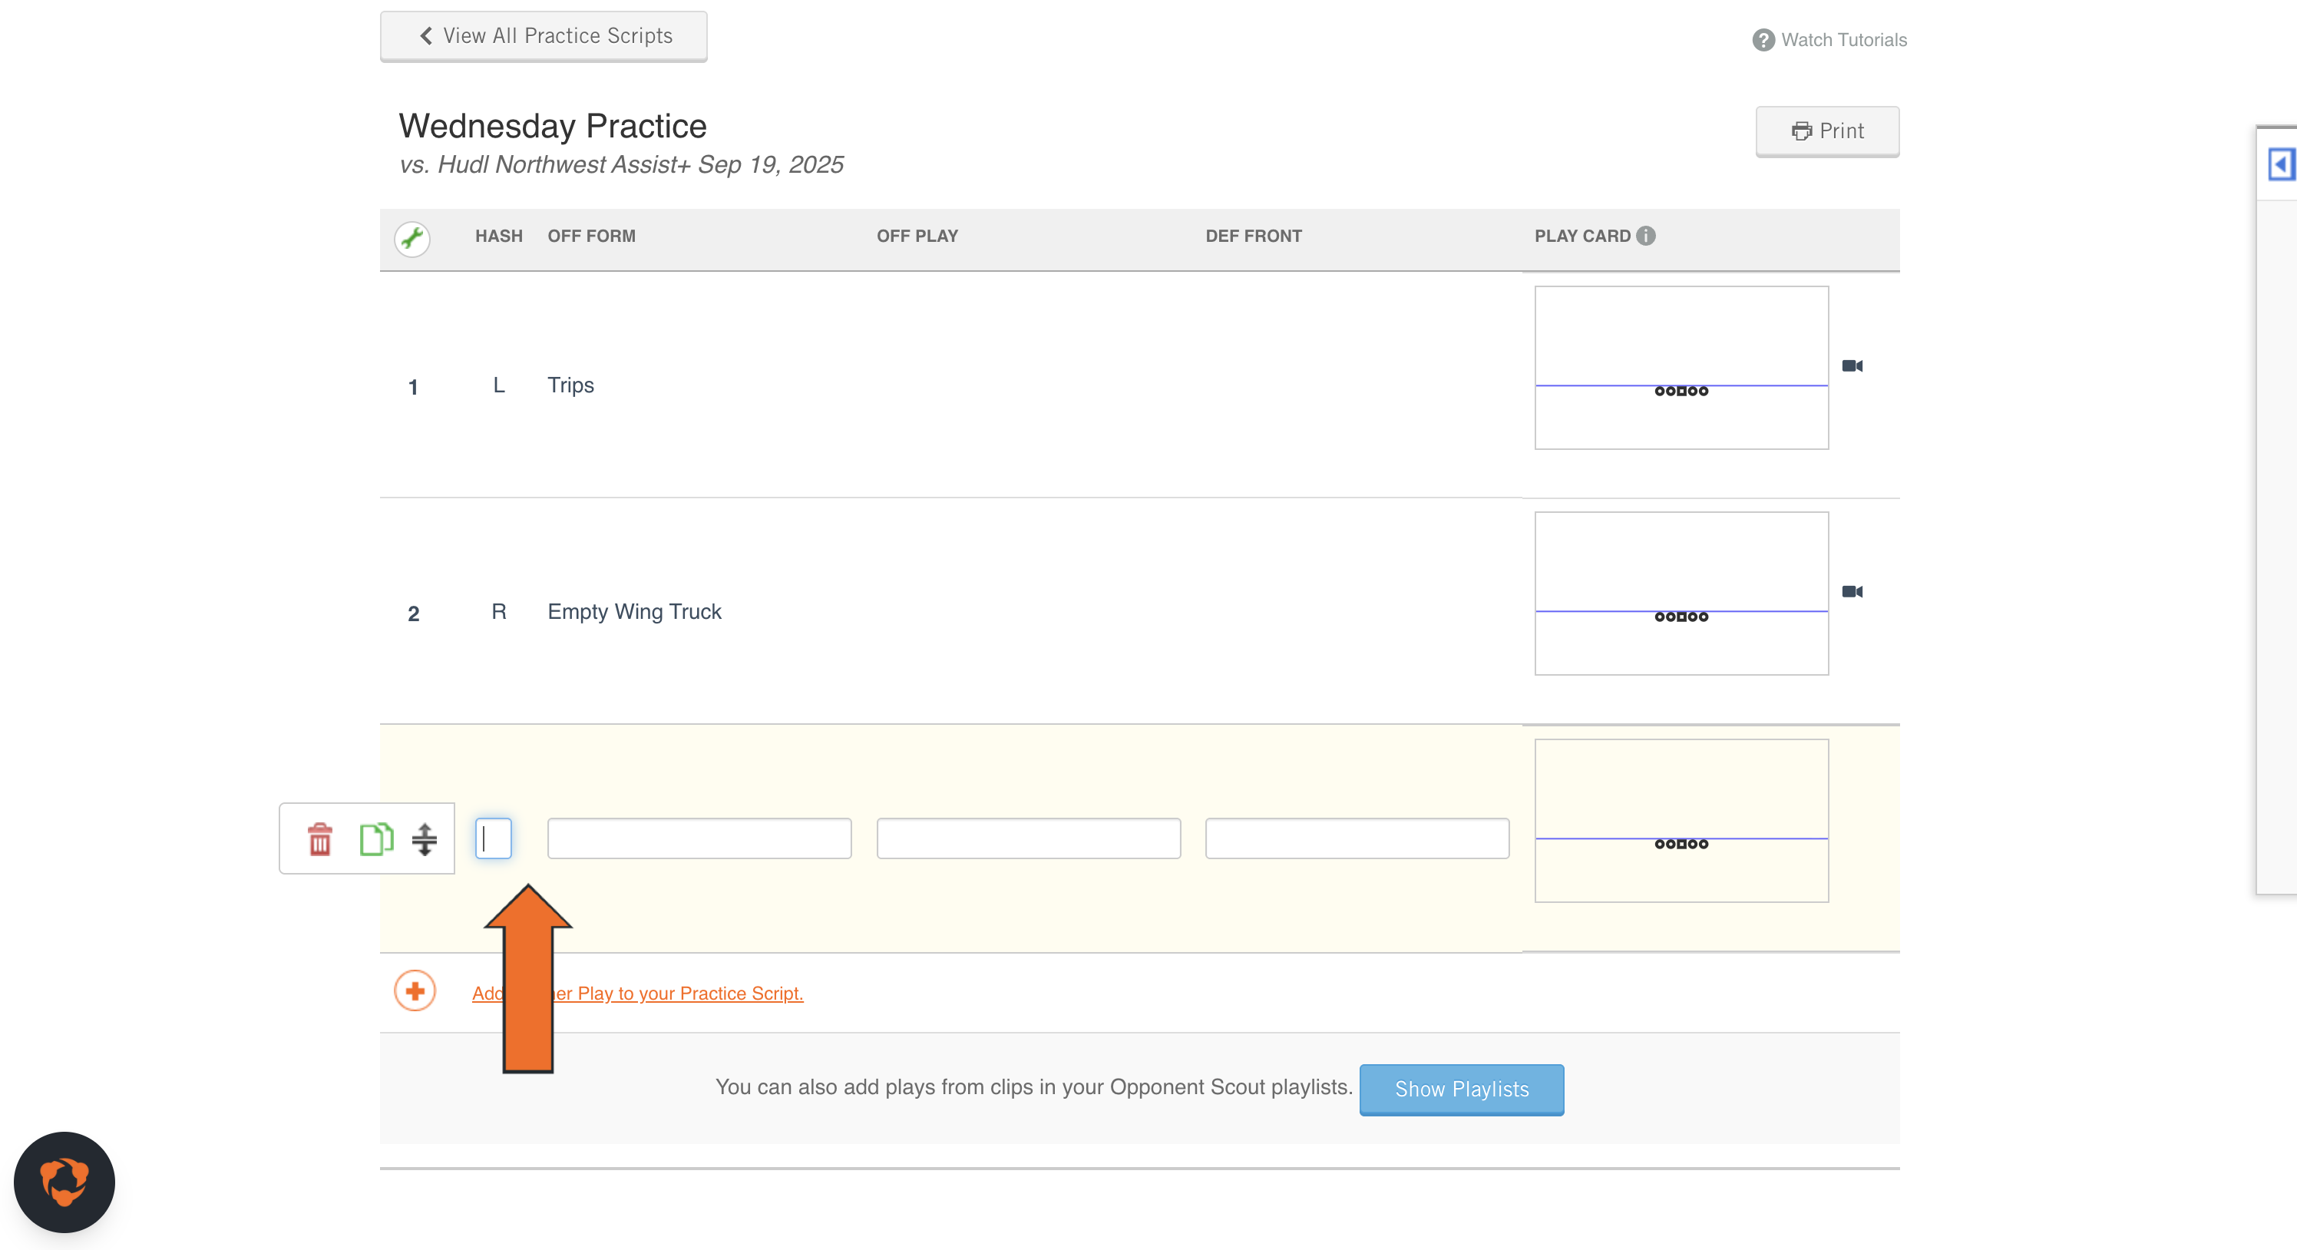Viewport: 2297px width, 1250px height.
Task: Open the play card thumbnail for play 1
Action: (x=1682, y=367)
